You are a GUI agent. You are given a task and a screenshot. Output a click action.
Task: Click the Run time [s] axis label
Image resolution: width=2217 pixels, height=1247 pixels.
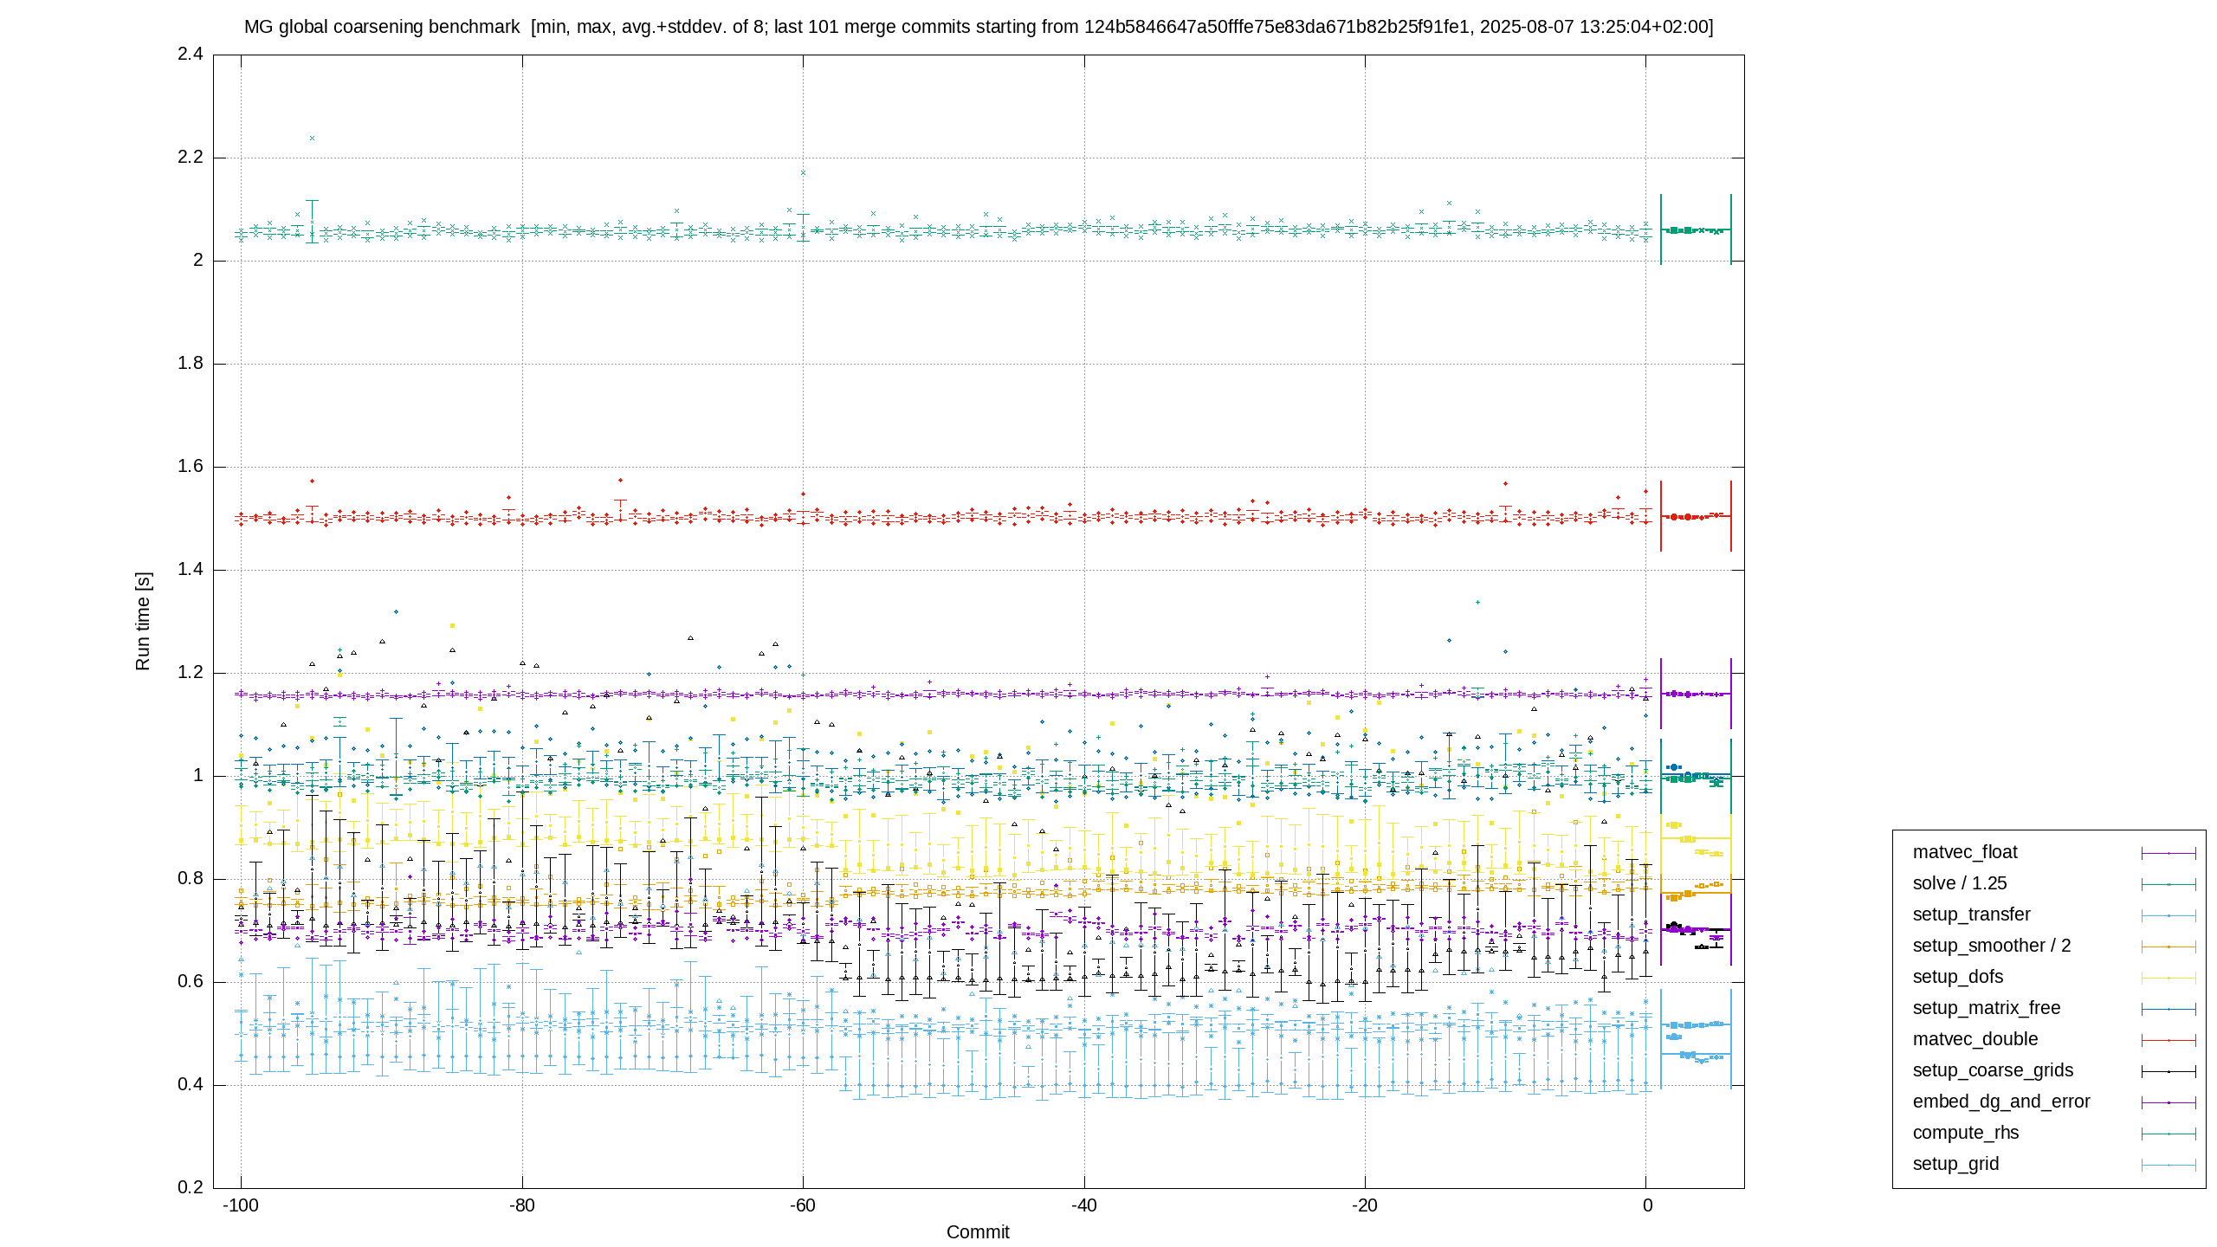(x=143, y=621)
